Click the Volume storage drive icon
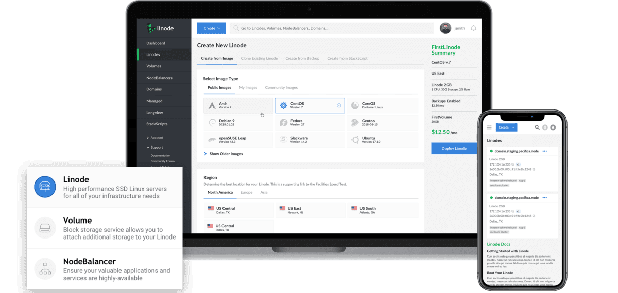The width and height of the screenshot is (618, 293). point(45,227)
